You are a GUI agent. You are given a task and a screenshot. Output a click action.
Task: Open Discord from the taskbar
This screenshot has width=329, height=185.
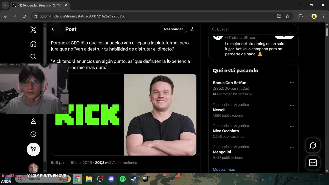point(111,179)
